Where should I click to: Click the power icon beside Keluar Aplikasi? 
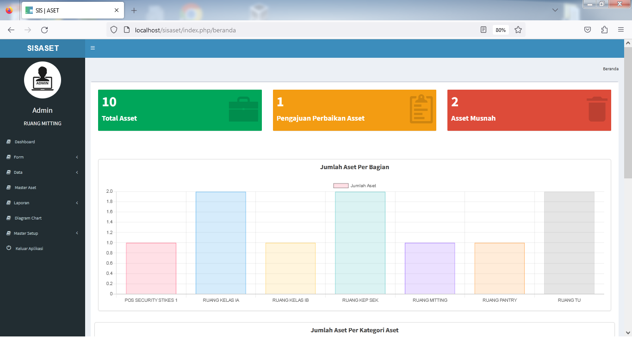click(x=9, y=248)
